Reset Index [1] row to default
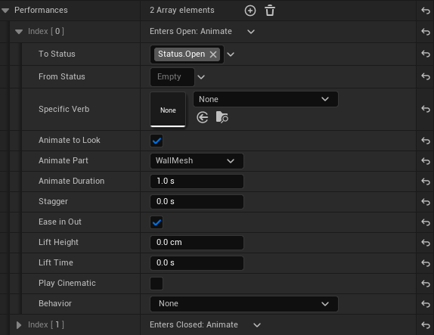Image resolution: width=434 pixels, height=335 pixels. tap(426, 324)
